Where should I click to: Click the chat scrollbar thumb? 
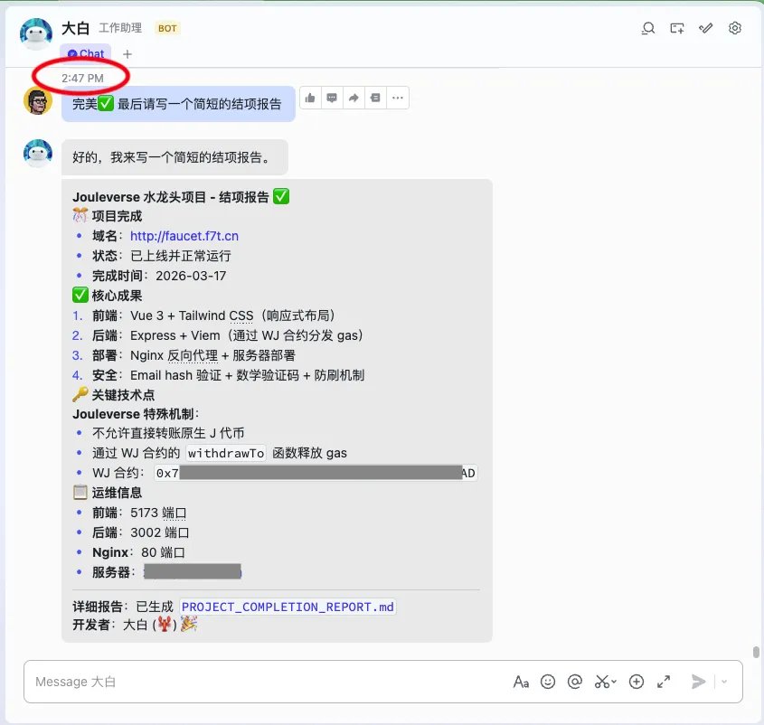tap(756, 652)
